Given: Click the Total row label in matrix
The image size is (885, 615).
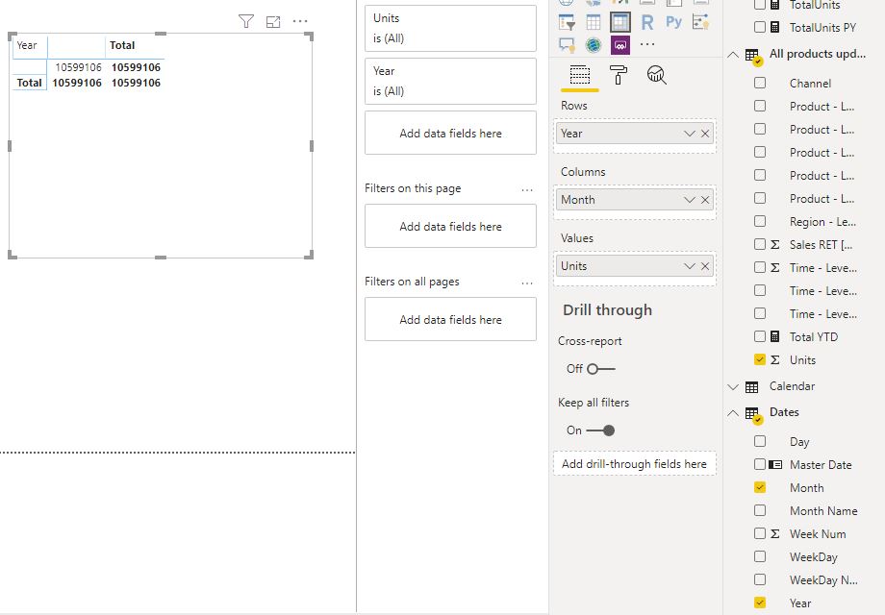Looking at the screenshot, I should pyautogui.click(x=30, y=83).
